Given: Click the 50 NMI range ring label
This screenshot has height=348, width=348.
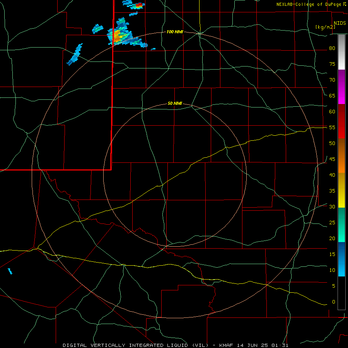Looking at the screenshot, I should [x=175, y=103].
